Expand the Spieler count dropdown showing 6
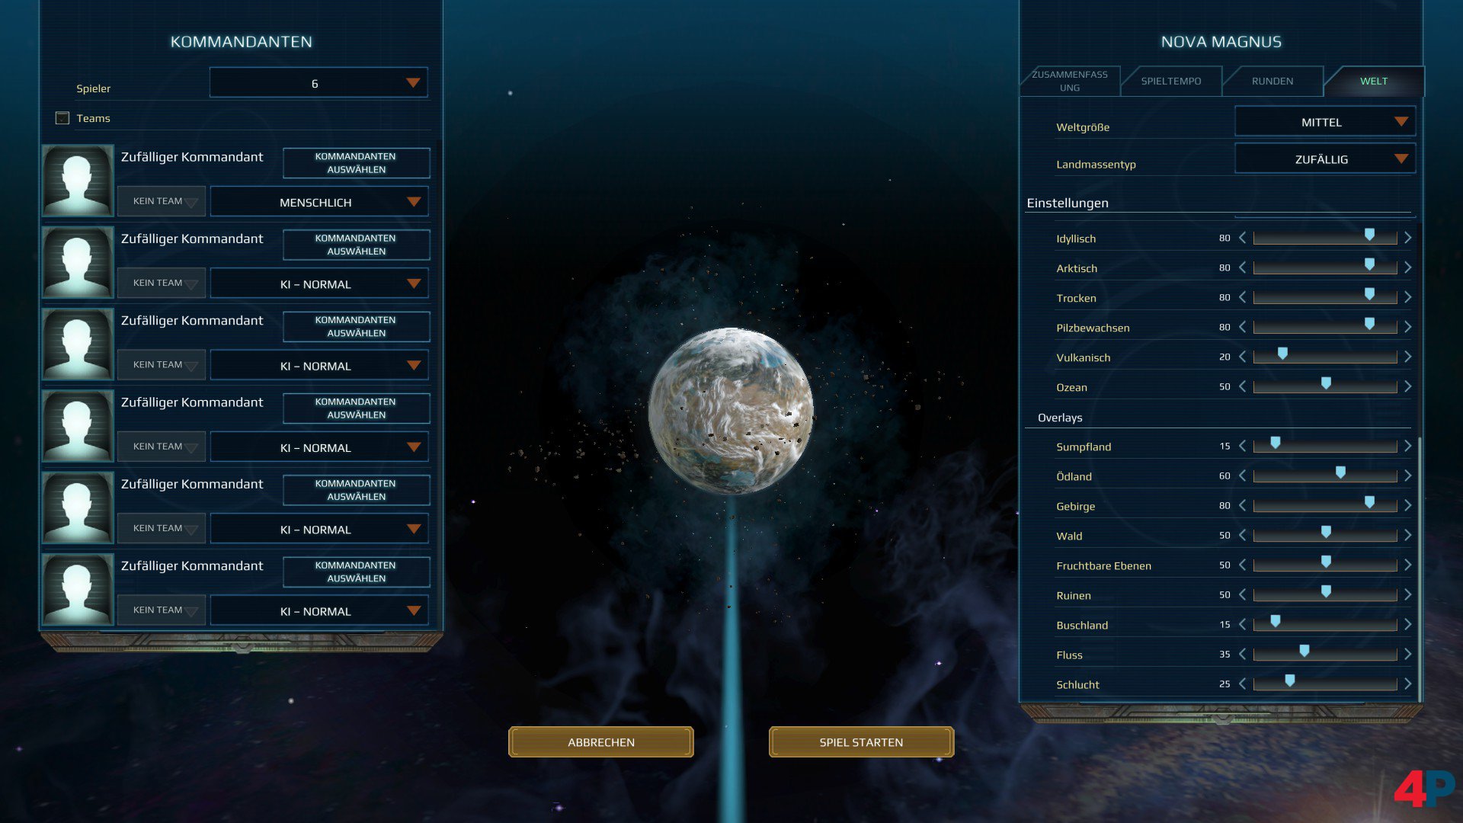Image resolution: width=1463 pixels, height=823 pixels. click(x=318, y=82)
